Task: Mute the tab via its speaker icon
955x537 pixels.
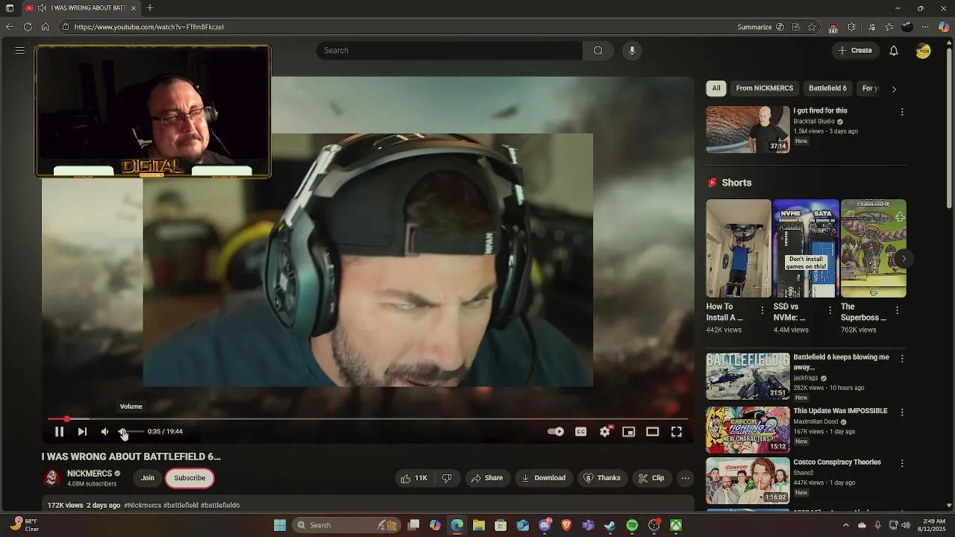Action: tap(42, 8)
